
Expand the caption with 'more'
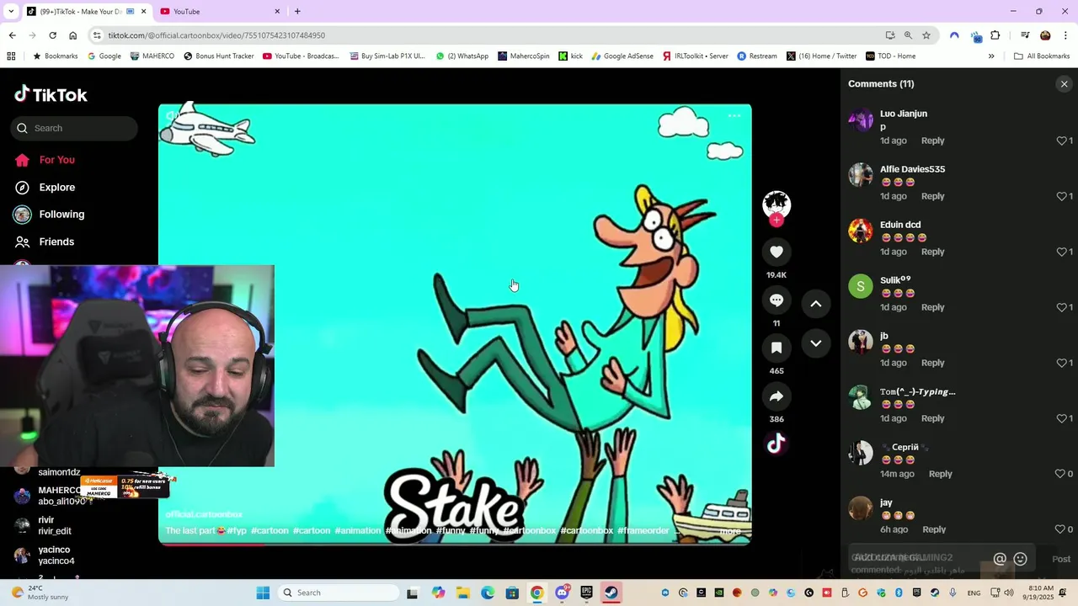[x=729, y=531]
